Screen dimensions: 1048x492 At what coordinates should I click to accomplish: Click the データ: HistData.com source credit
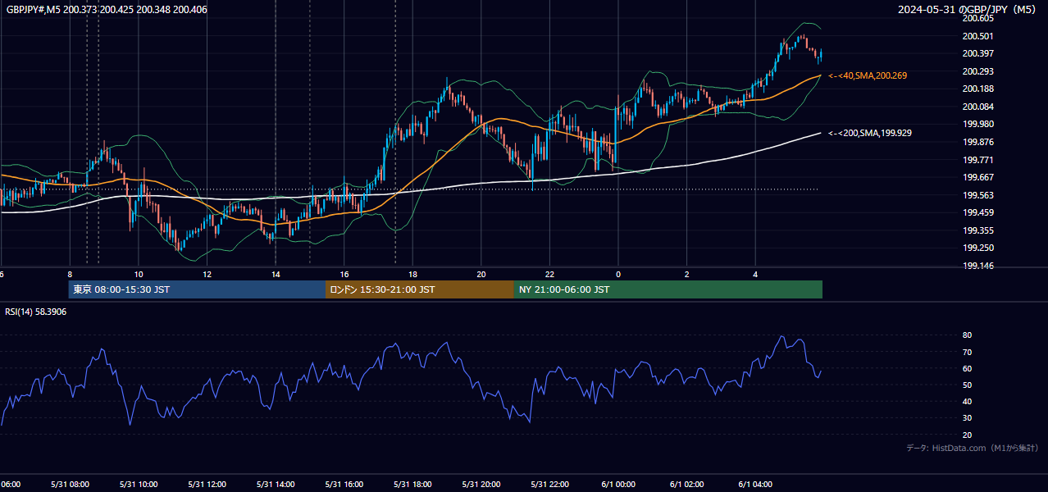(973, 448)
